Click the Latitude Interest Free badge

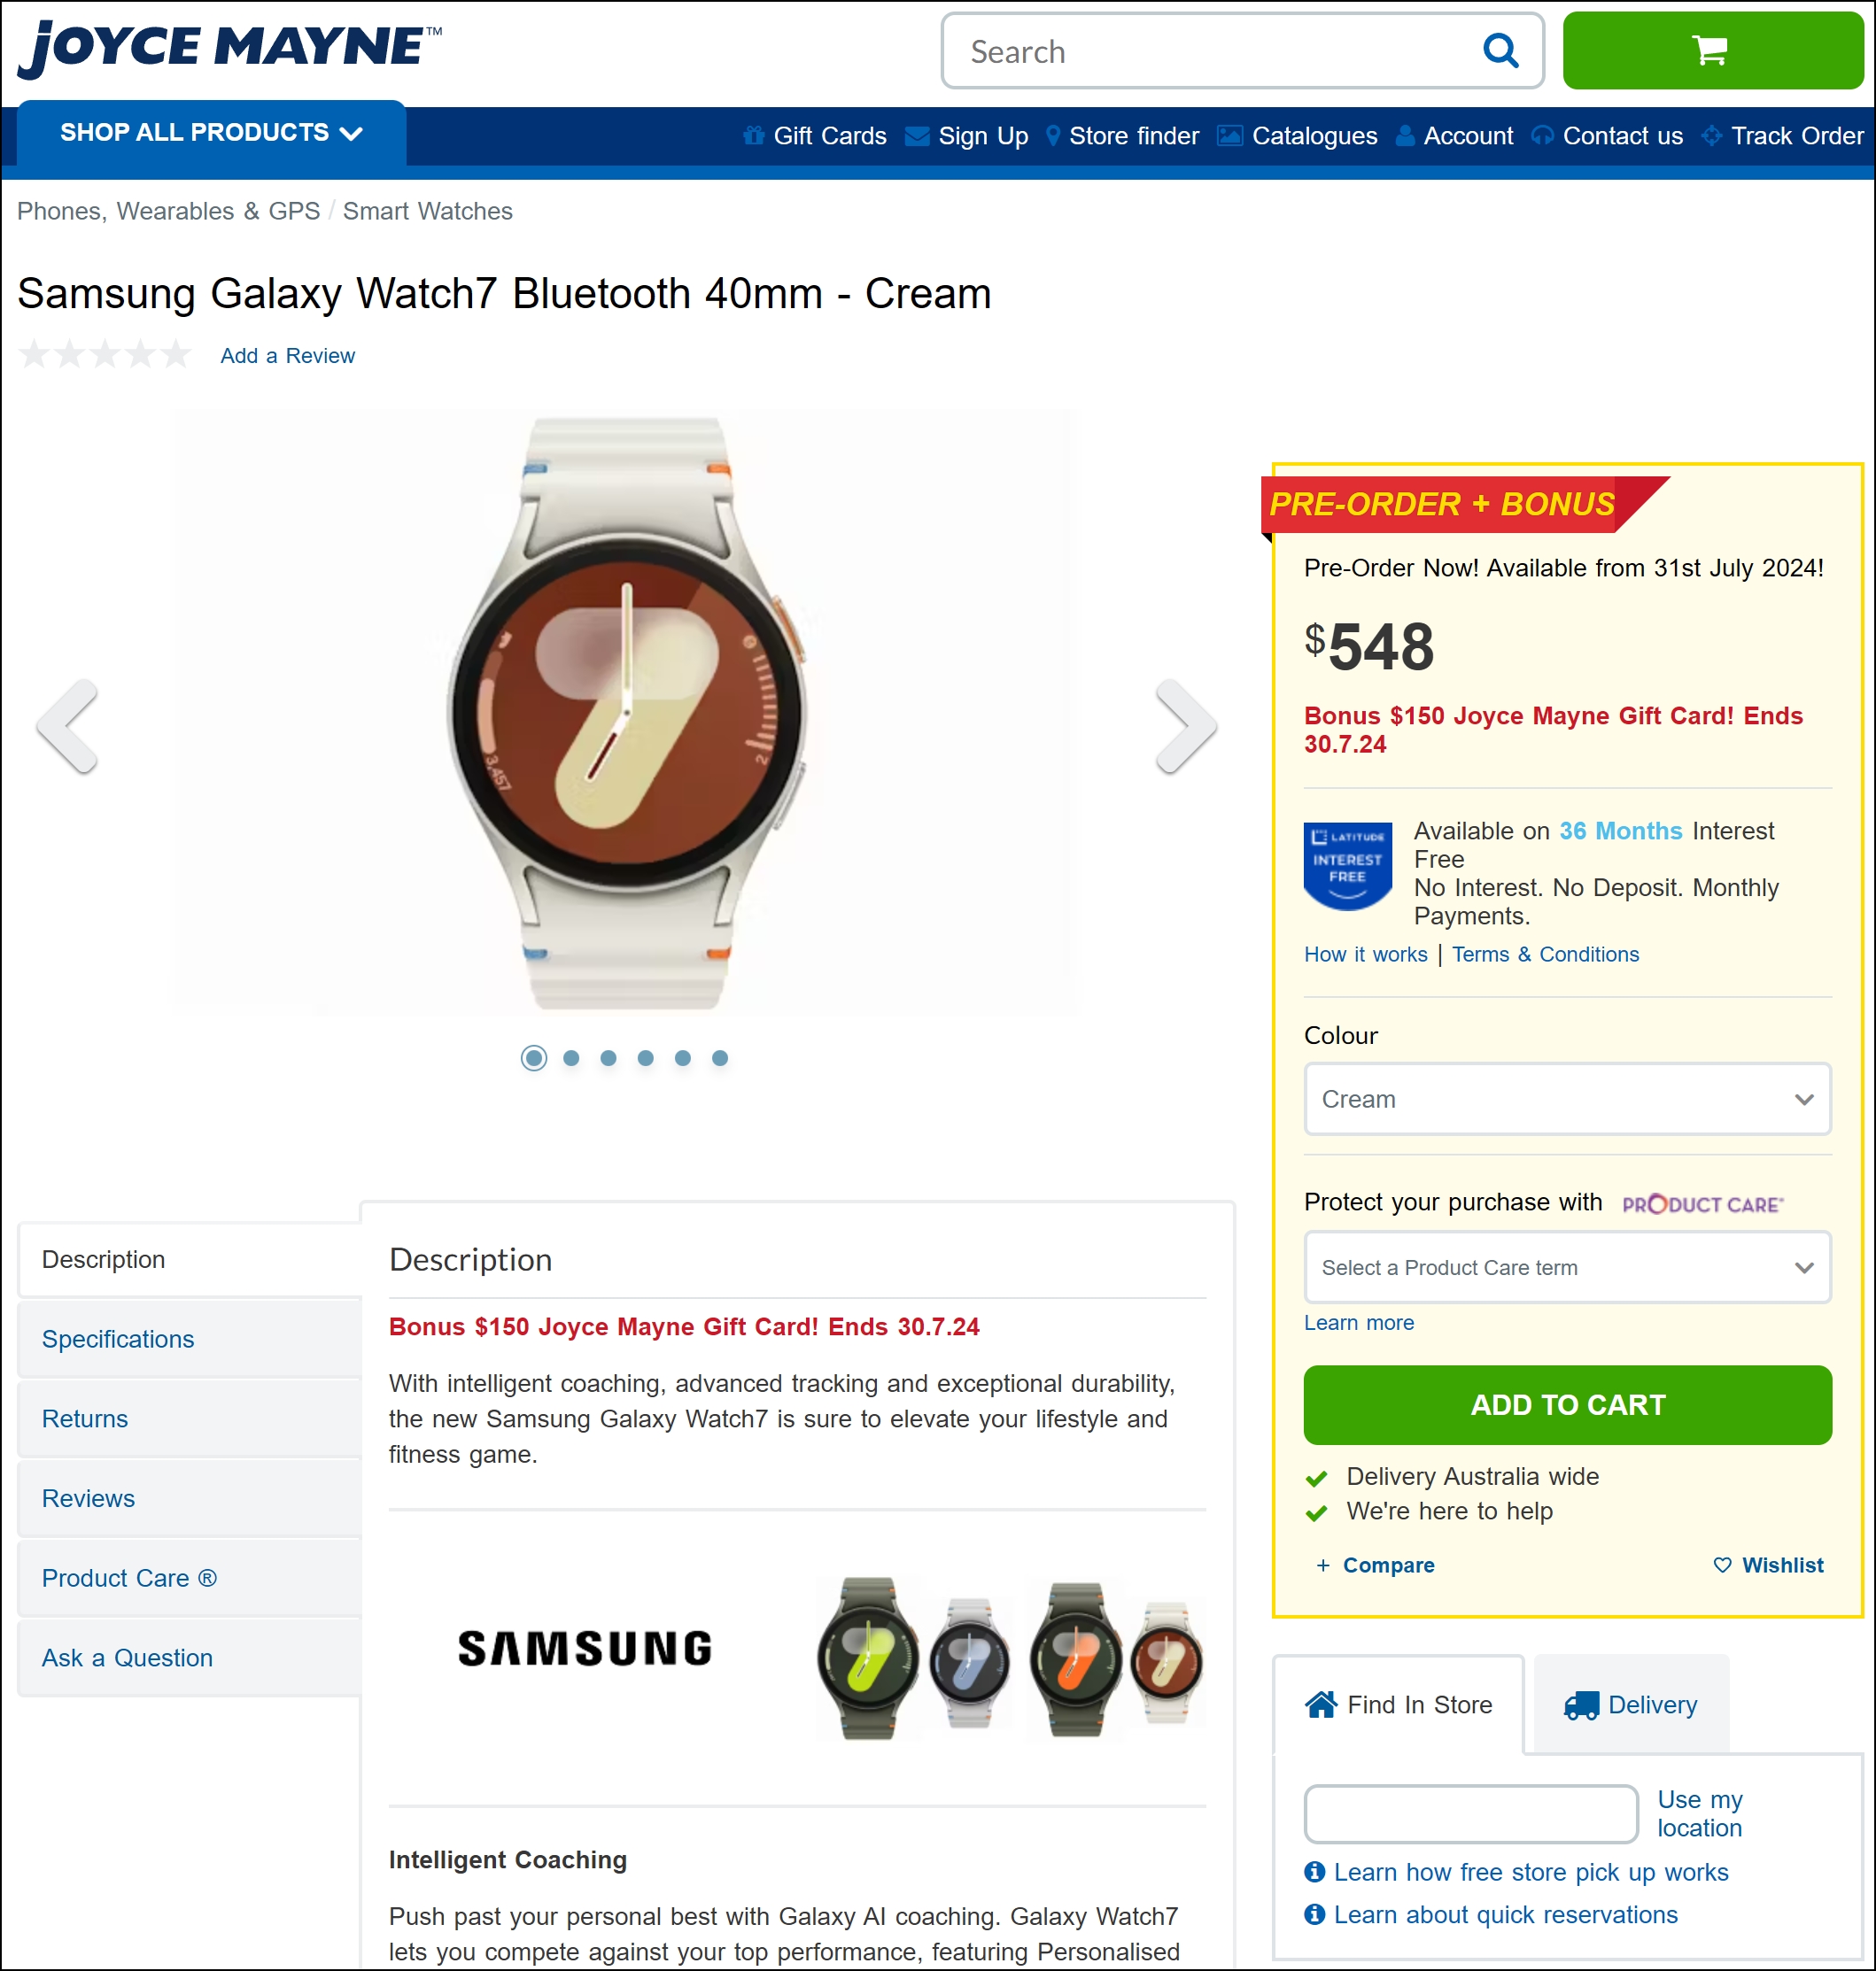tap(1348, 864)
